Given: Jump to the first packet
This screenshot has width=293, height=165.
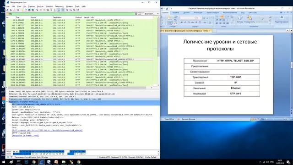Looking at the screenshot, I should pos(51,10).
